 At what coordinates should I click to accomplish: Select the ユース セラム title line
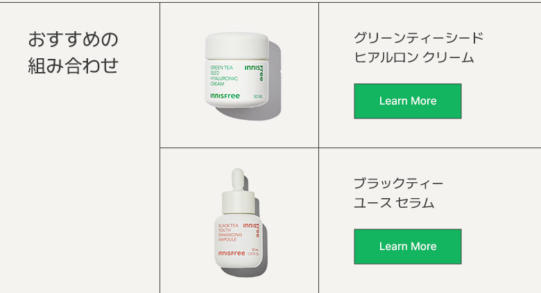click(x=394, y=203)
